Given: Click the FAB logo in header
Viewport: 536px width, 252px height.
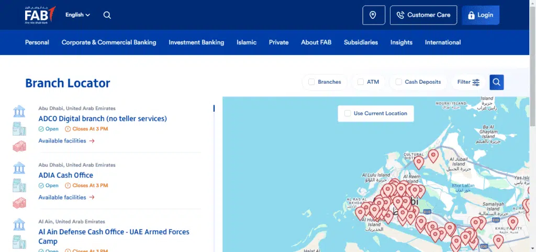Looking at the screenshot, I should click(40, 15).
